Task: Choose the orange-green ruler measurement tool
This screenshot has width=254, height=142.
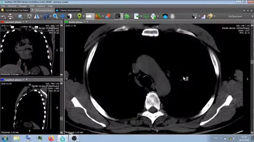Action: (x=98, y=16)
